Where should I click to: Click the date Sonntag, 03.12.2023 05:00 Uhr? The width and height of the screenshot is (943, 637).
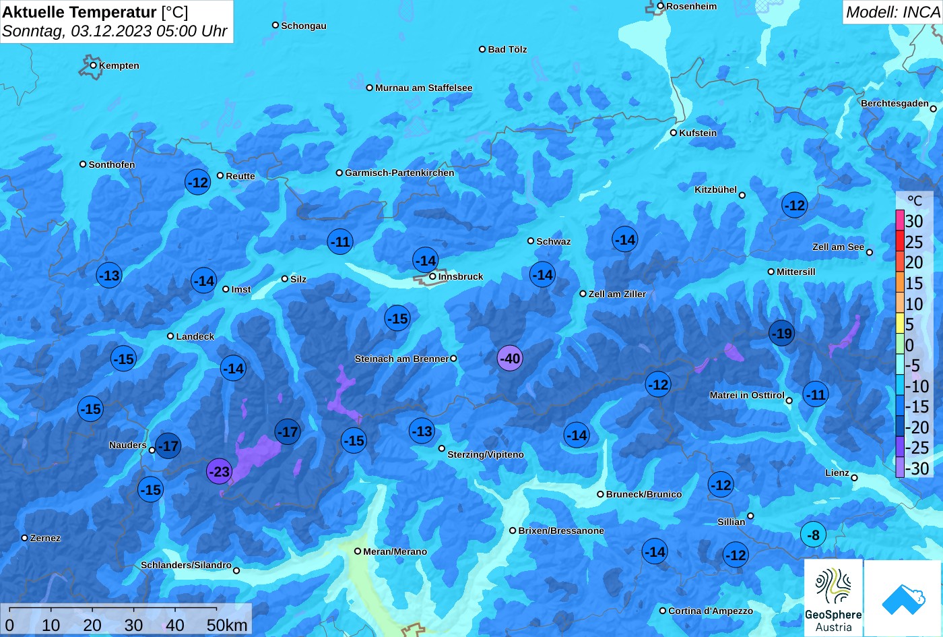click(x=115, y=32)
